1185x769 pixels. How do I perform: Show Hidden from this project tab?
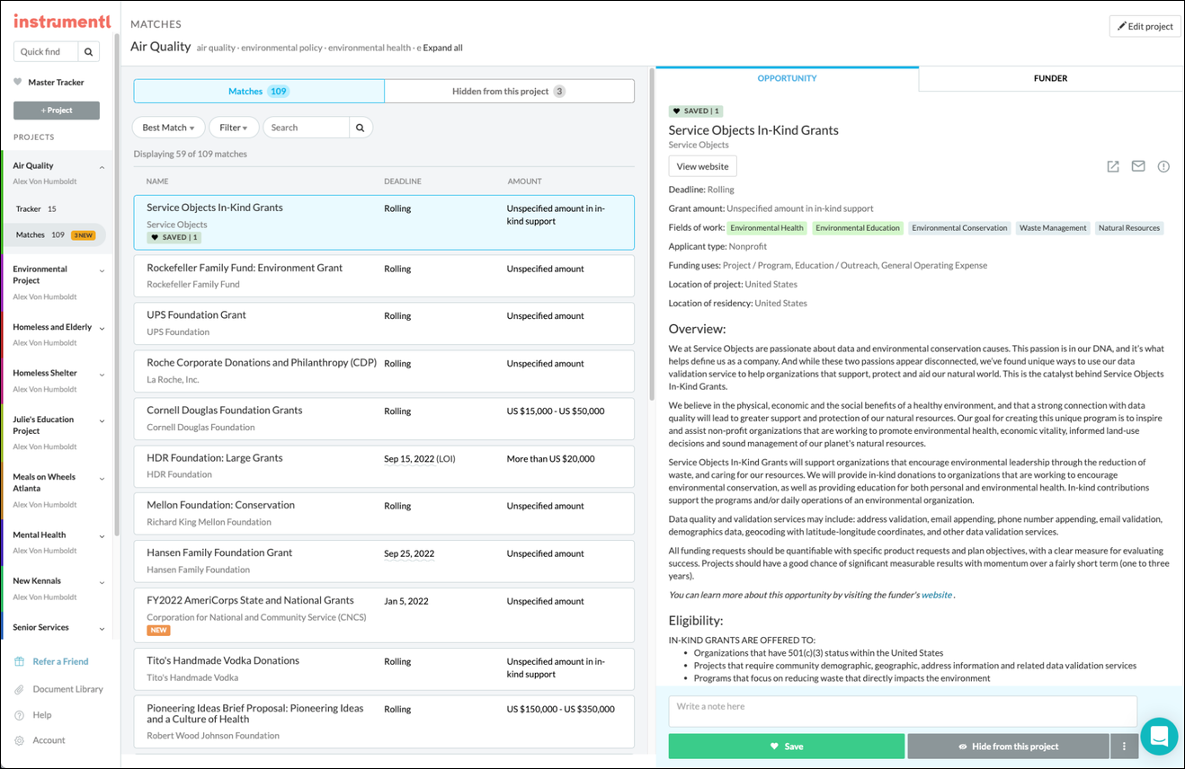[509, 91]
